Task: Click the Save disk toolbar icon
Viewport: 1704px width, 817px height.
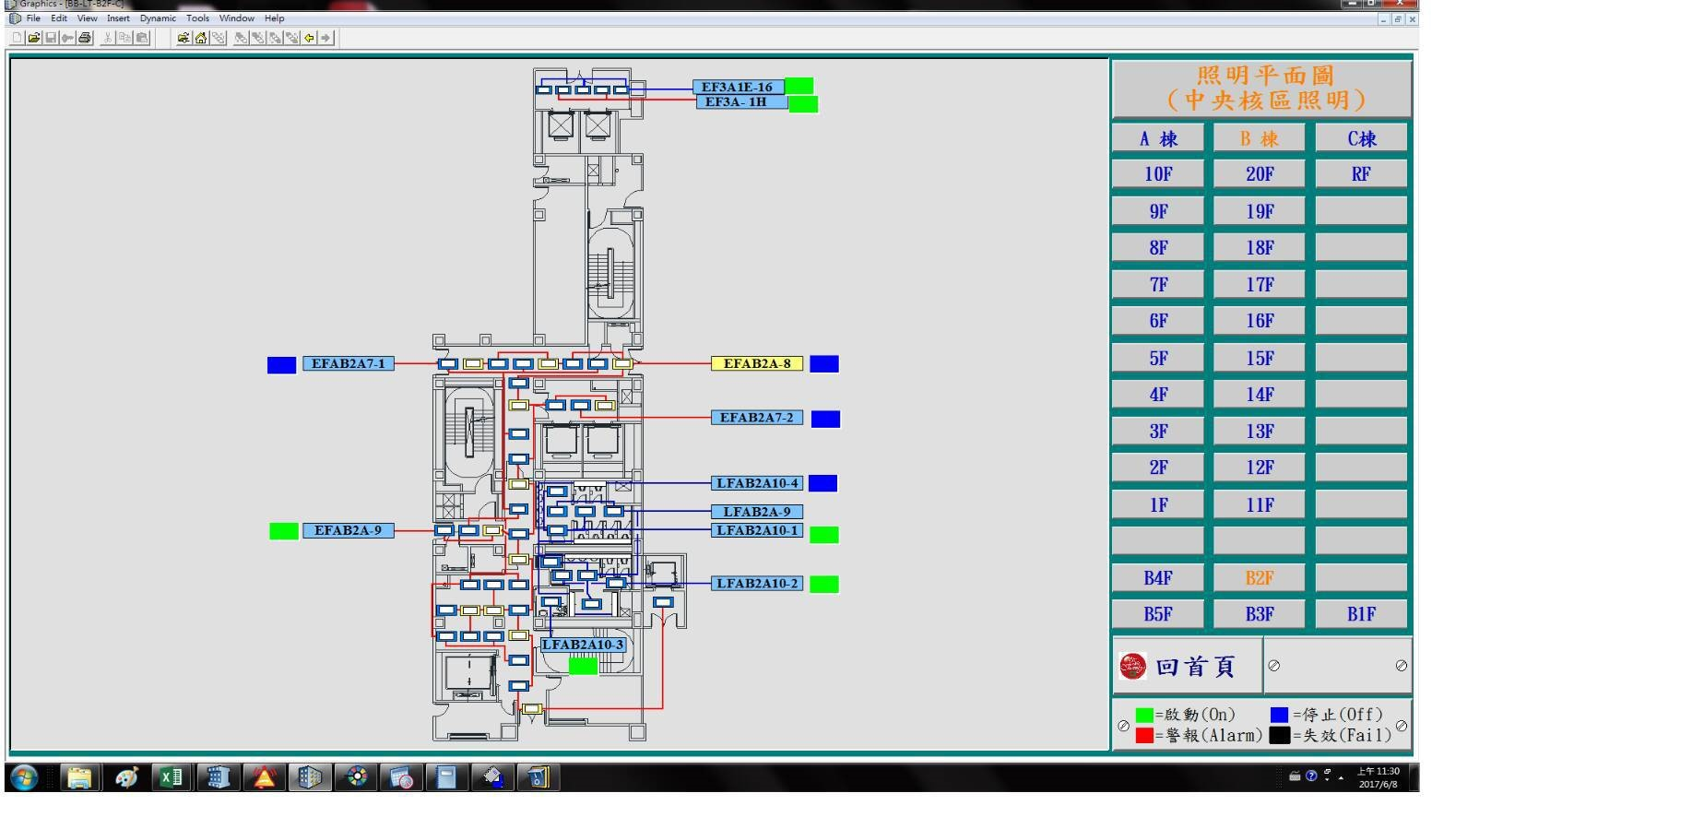Action: point(51,38)
